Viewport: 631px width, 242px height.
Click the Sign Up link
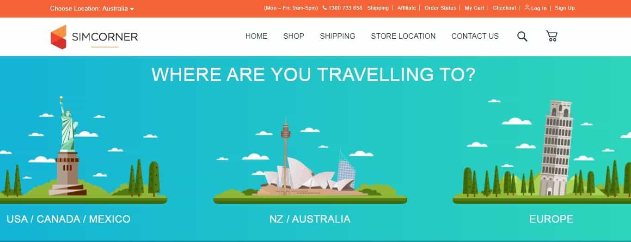tap(565, 8)
